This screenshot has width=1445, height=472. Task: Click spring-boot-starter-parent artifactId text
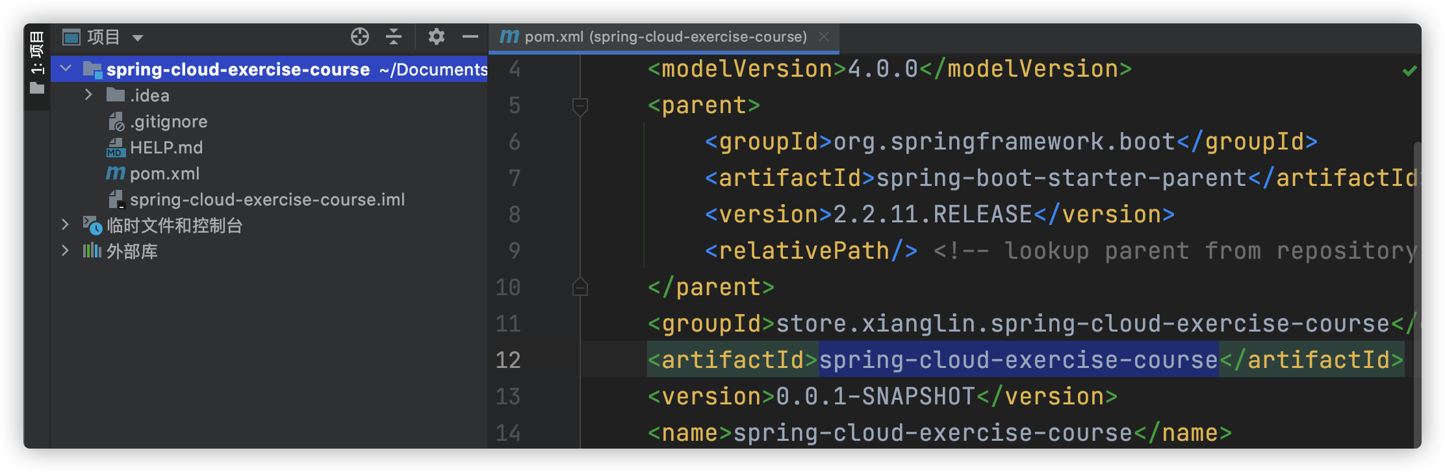point(1062,178)
